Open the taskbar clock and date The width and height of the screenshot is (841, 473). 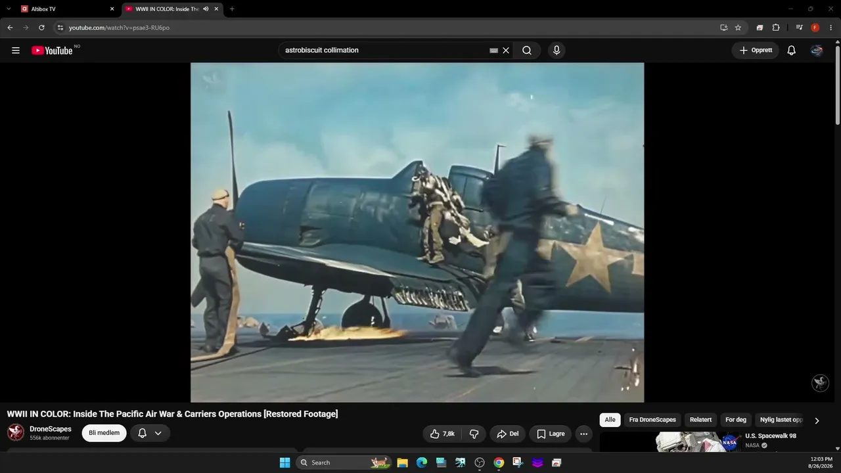coord(821,462)
